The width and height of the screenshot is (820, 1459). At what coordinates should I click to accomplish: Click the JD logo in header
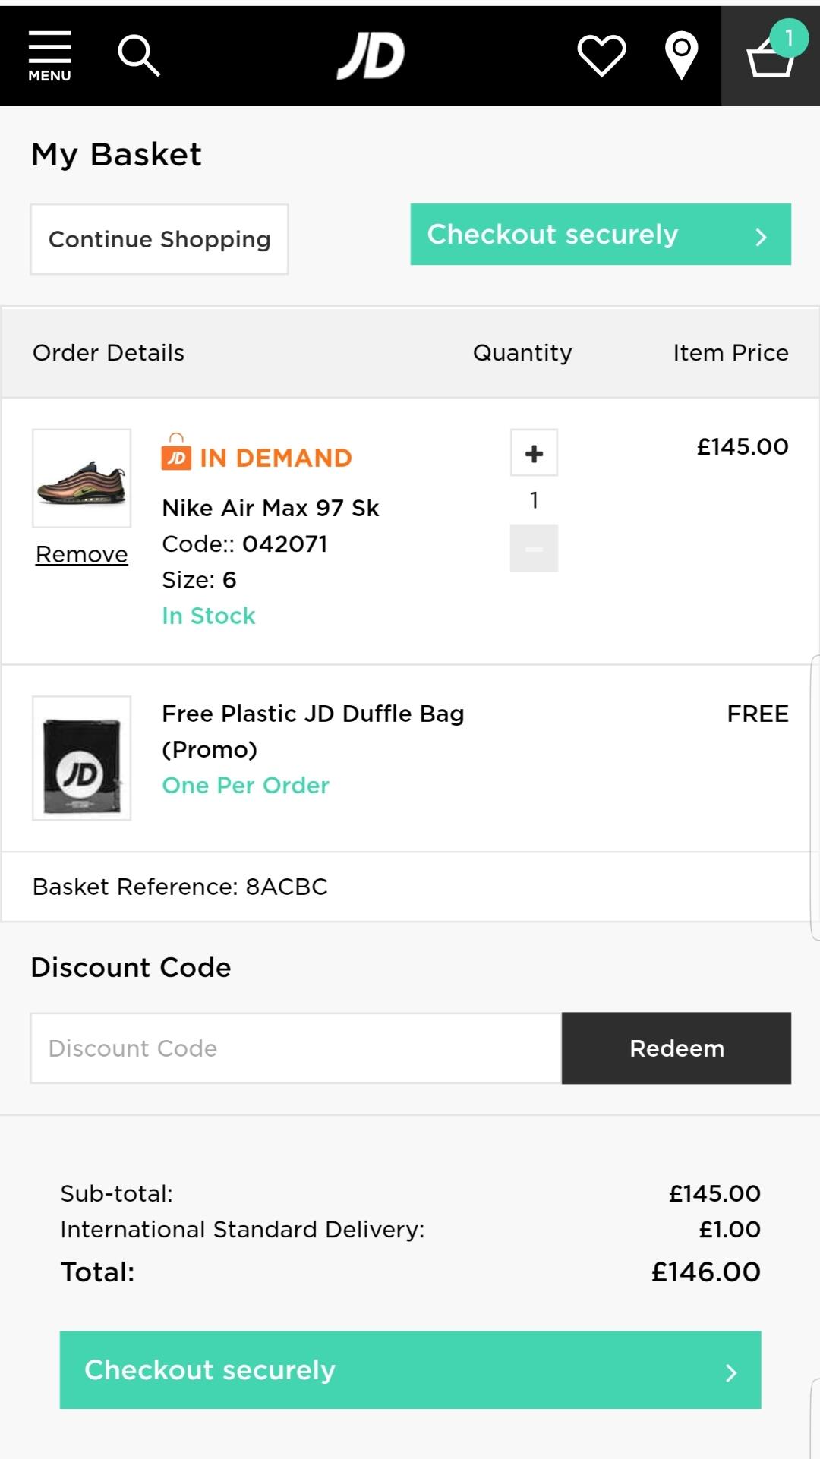click(x=371, y=55)
